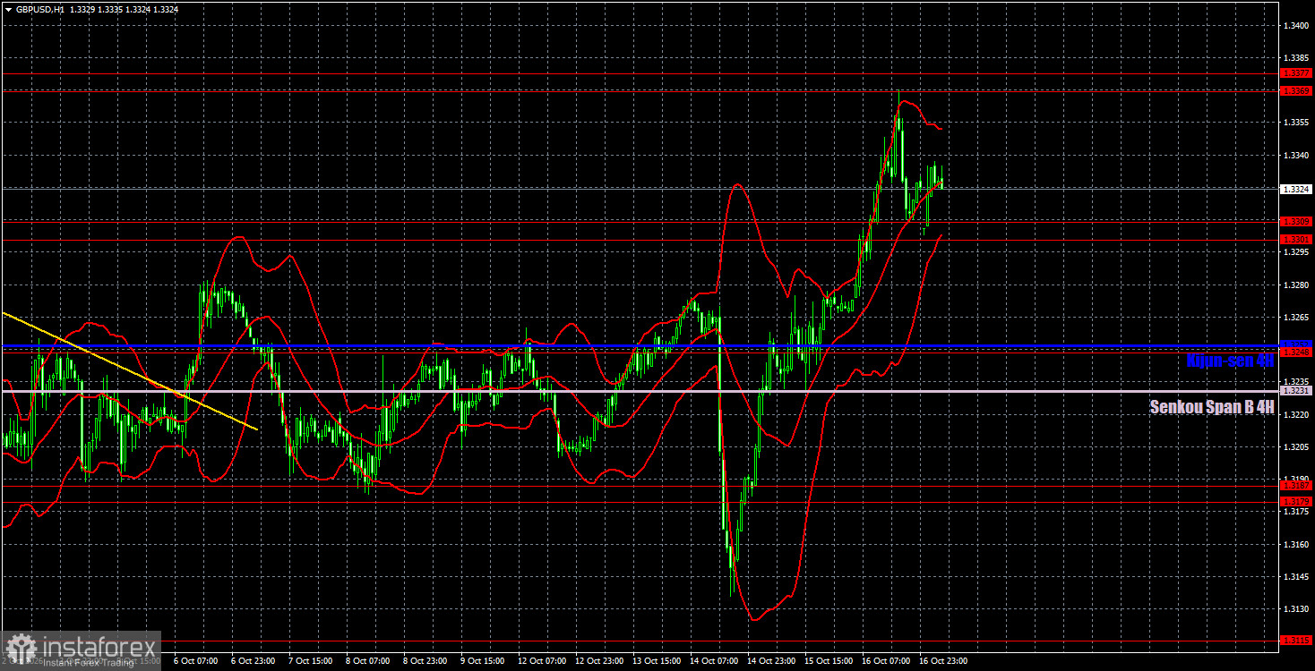Click the current price tag 1.3324 on the price axis

[x=1296, y=189]
